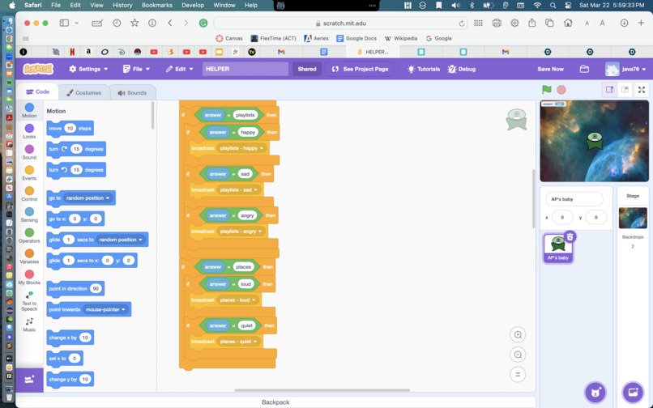
Task: Switch to large stage layout
Action: tap(625, 90)
